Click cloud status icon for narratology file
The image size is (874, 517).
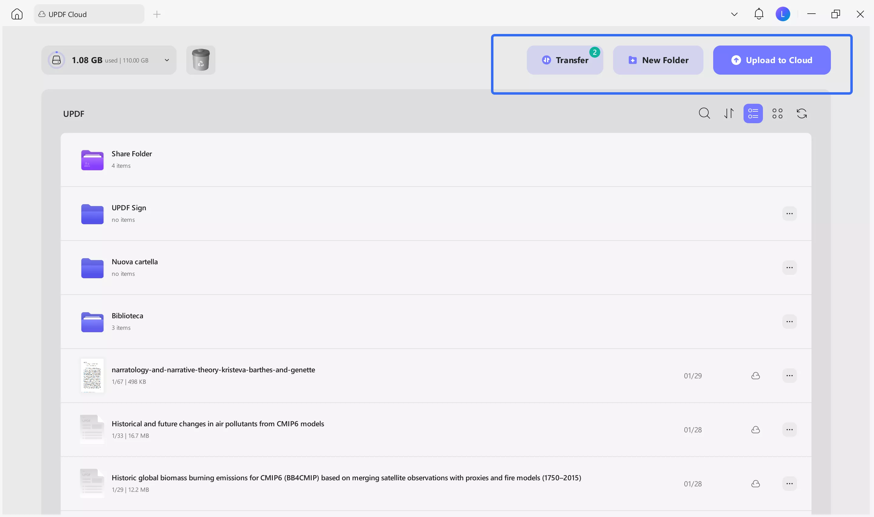(755, 376)
